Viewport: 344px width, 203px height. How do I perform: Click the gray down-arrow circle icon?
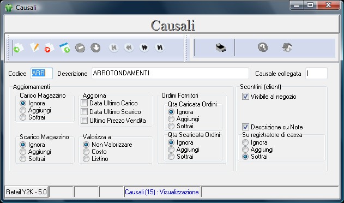click(x=95, y=47)
